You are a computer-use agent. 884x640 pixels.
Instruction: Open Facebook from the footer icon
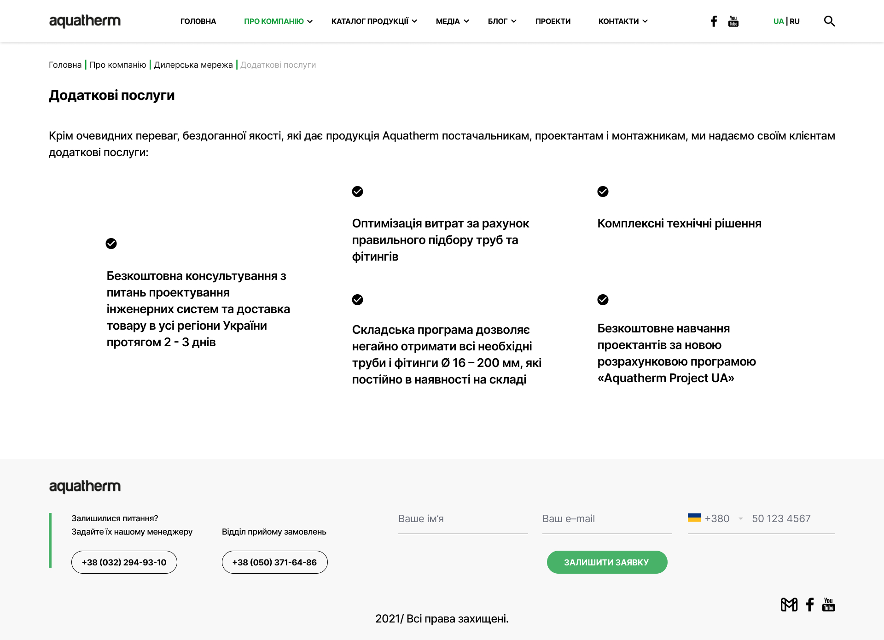pyautogui.click(x=810, y=605)
